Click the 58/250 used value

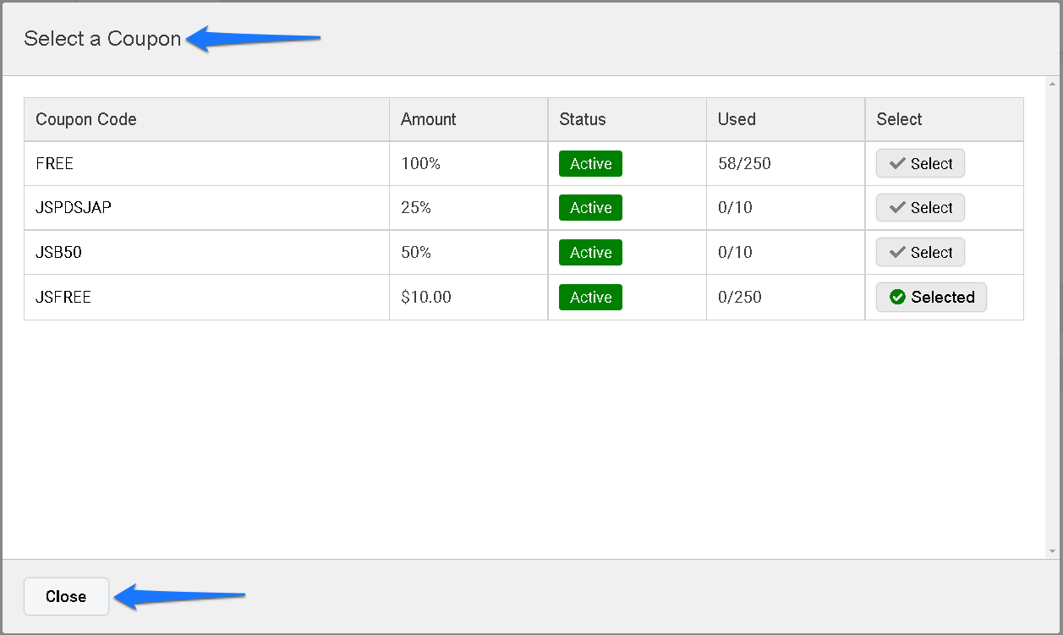744,164
